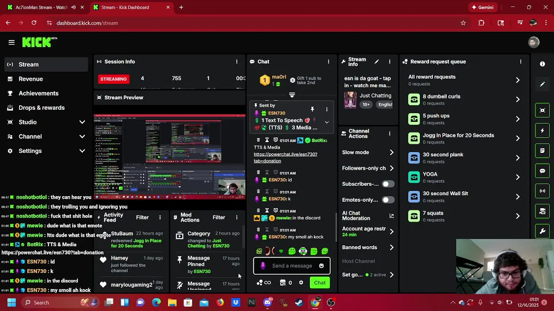
Task: Click Filter in Mod Actions
Action: (219, 217)
